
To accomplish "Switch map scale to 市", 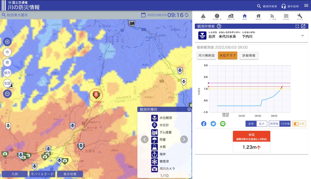I will (7, 52).
